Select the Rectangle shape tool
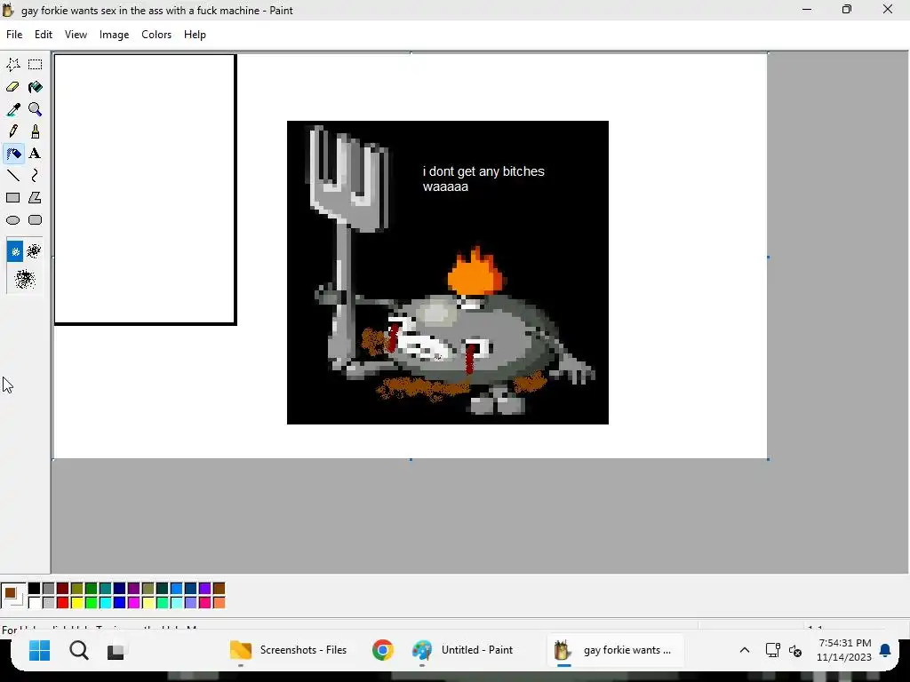Screen dimensions: 910x682 [x=12, y=198]
